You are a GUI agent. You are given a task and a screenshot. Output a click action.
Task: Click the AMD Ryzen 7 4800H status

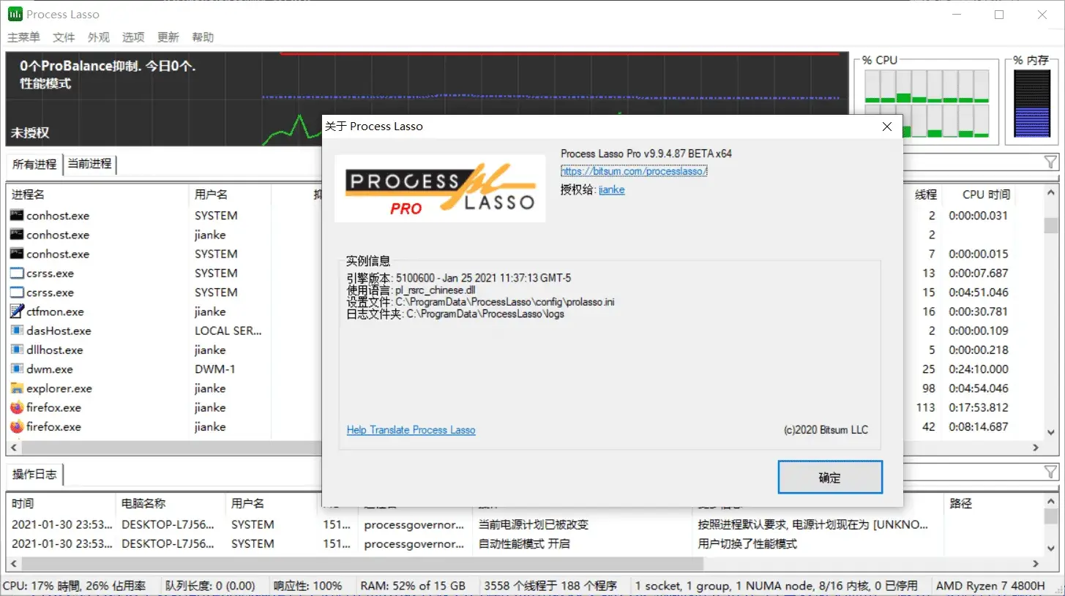pos(990,586)
